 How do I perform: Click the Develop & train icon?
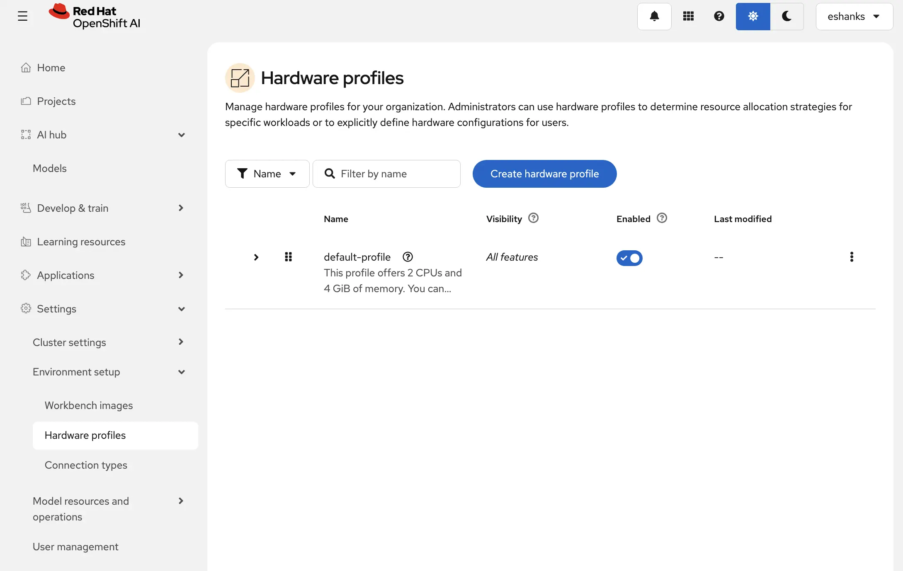pos(26,208)
